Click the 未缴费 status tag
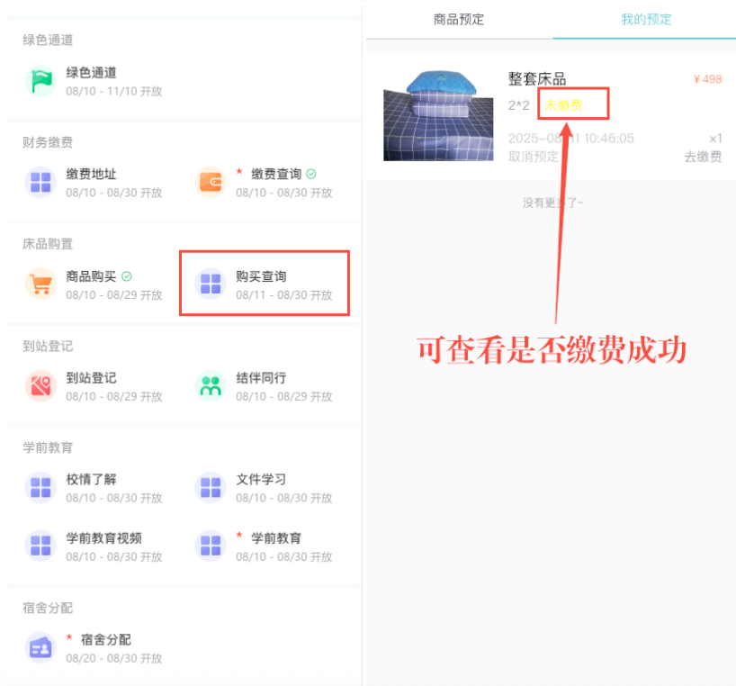Screen dimensions: 736x686 [x=564, y=104]
